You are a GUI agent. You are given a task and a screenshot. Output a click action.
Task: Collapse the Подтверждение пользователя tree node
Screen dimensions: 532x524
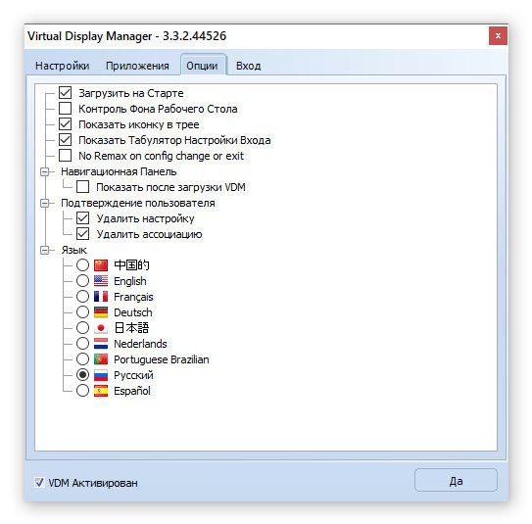pyautogui.click(x=45, y=203)
